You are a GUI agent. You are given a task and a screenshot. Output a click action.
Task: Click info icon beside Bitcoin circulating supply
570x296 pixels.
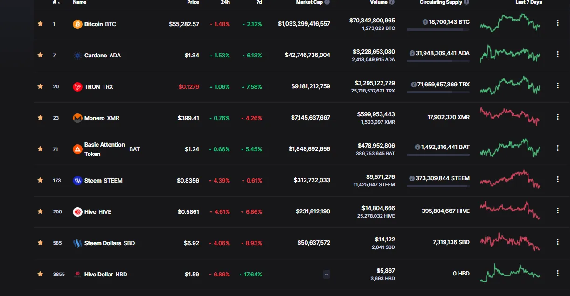[x=425, y=22]
